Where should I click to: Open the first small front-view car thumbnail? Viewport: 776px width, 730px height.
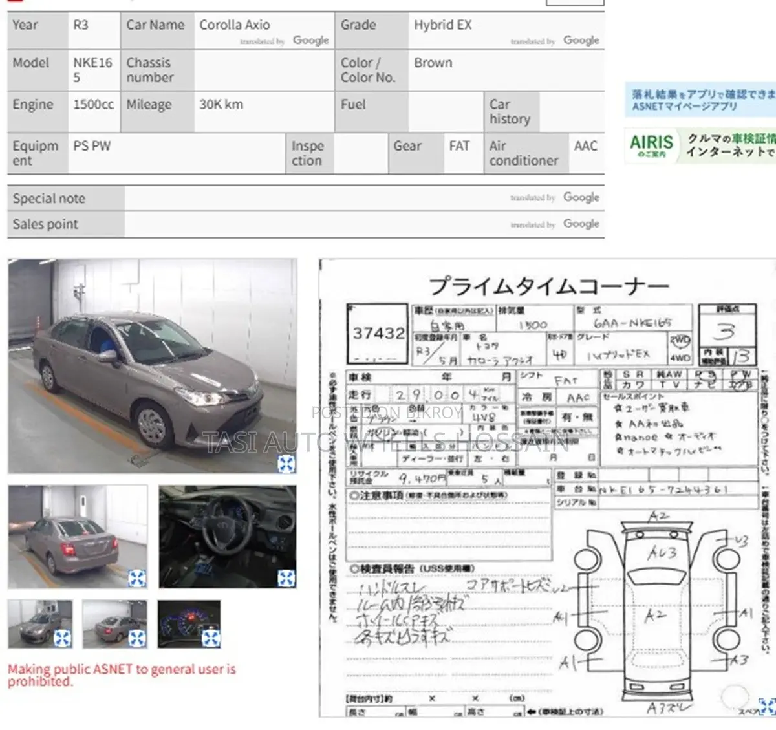click(40, 624)
